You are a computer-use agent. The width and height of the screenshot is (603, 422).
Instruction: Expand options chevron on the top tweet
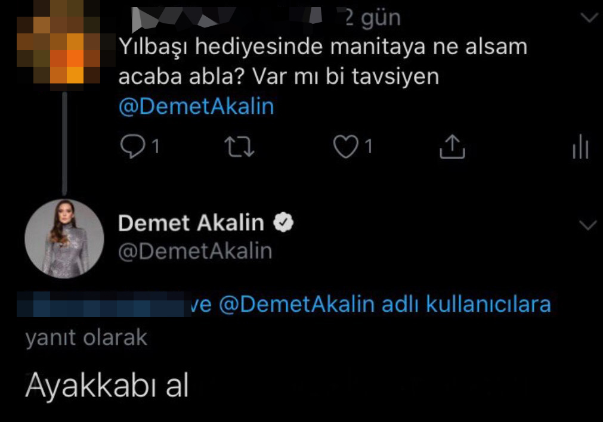click(588, 18)
